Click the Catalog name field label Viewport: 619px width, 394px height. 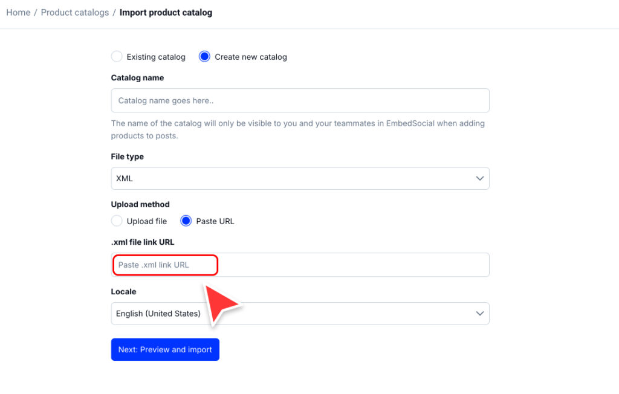pyautogui.click(x=137, y=78)
